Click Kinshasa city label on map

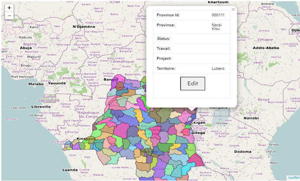(x=86, y=139)
